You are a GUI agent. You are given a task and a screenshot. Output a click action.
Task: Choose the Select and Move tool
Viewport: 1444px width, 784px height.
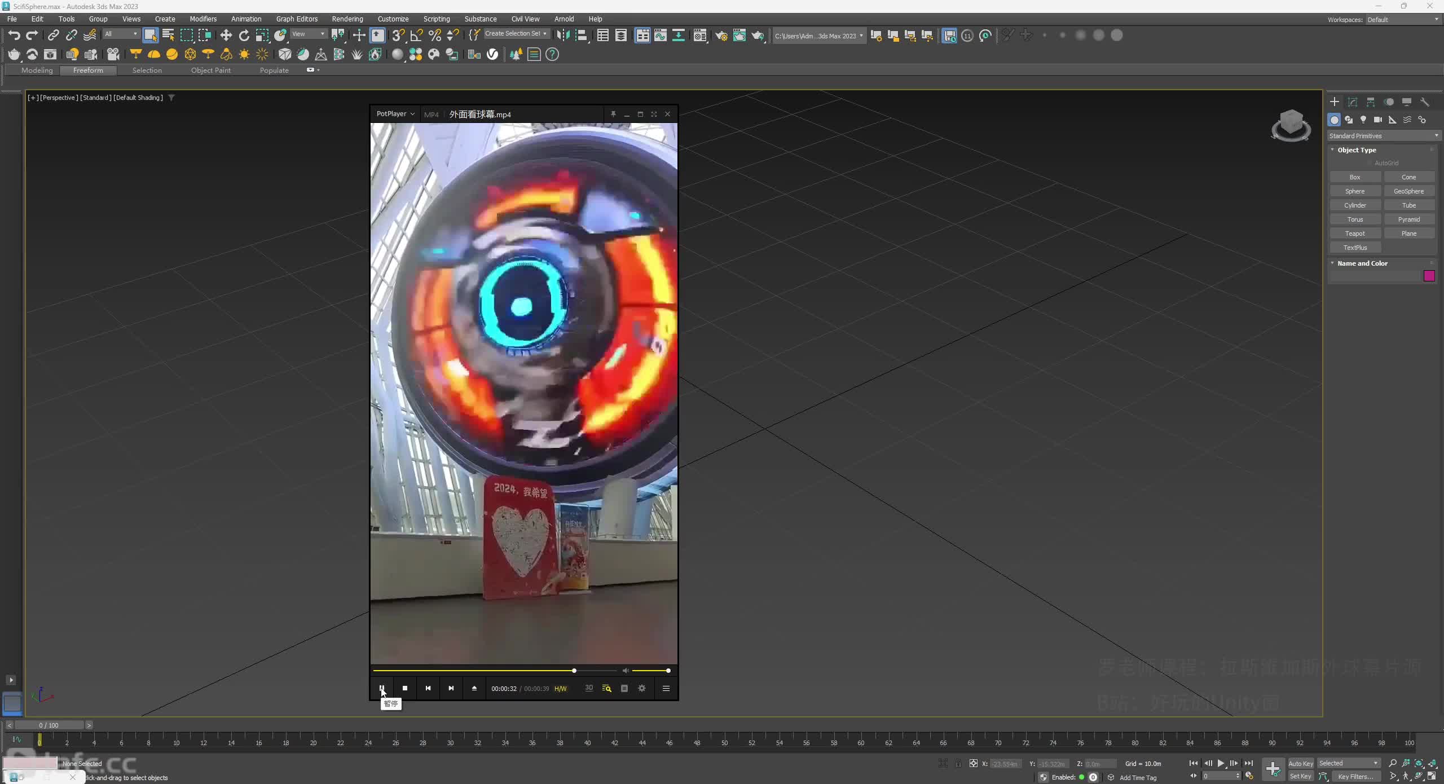coord(226,36)
